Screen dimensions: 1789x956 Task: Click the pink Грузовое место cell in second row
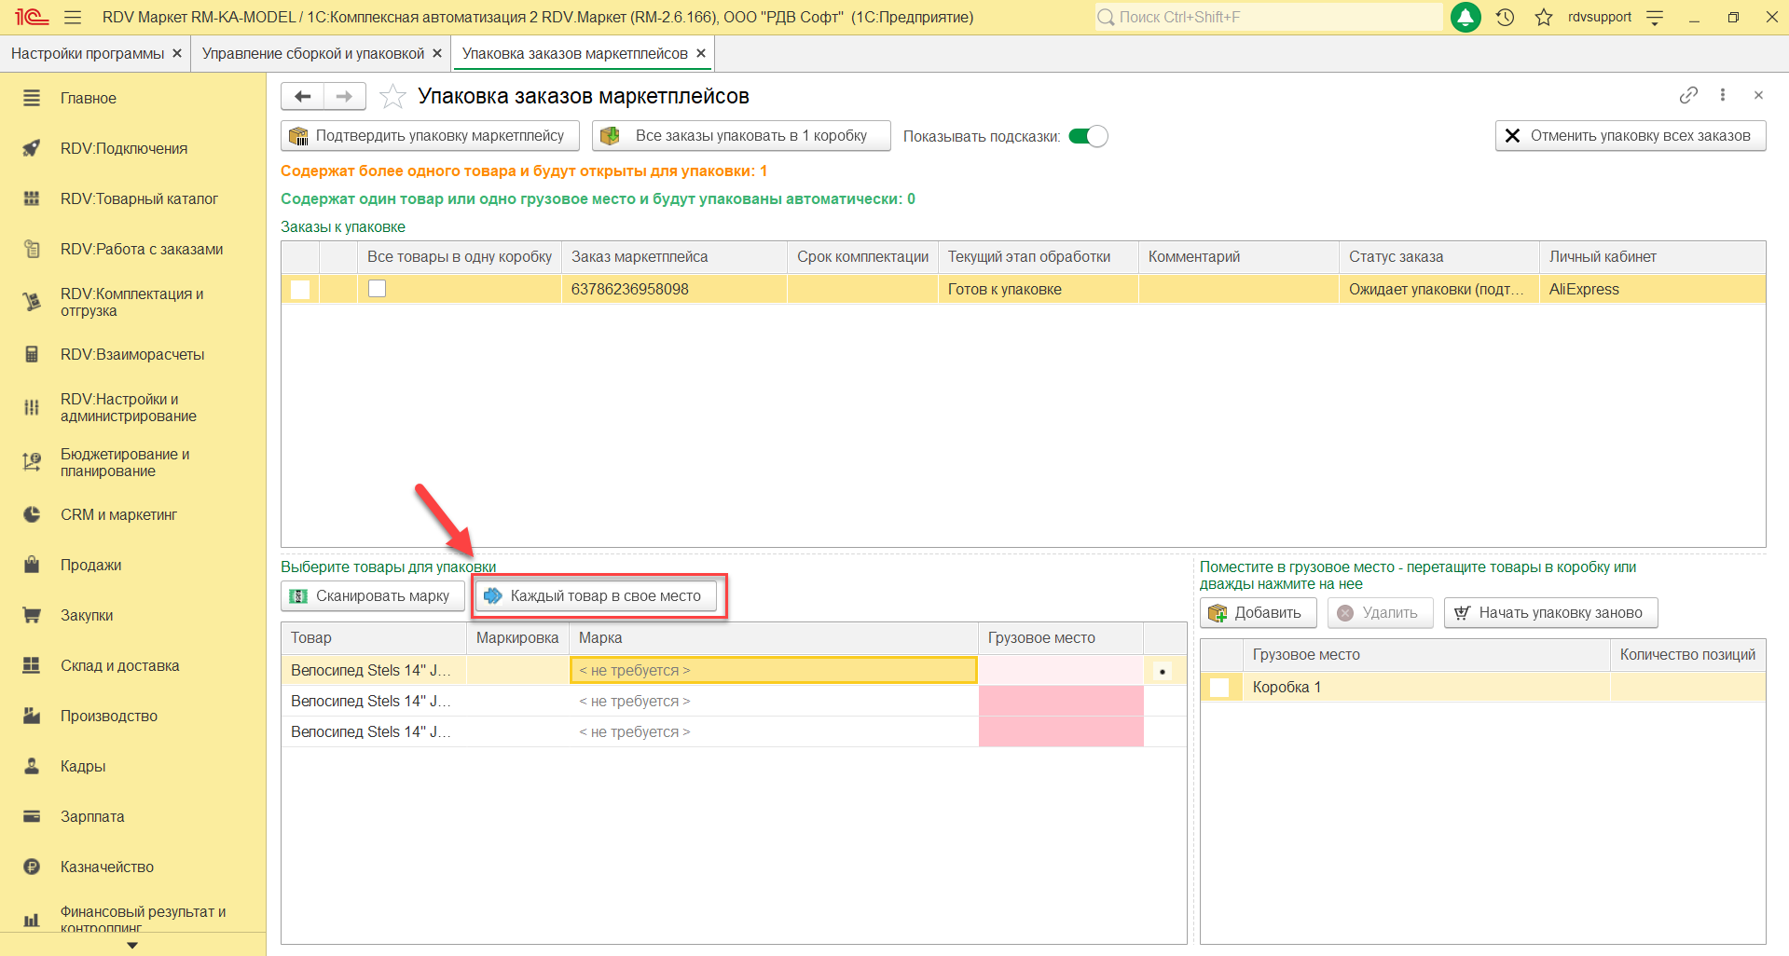(1060, 701)
